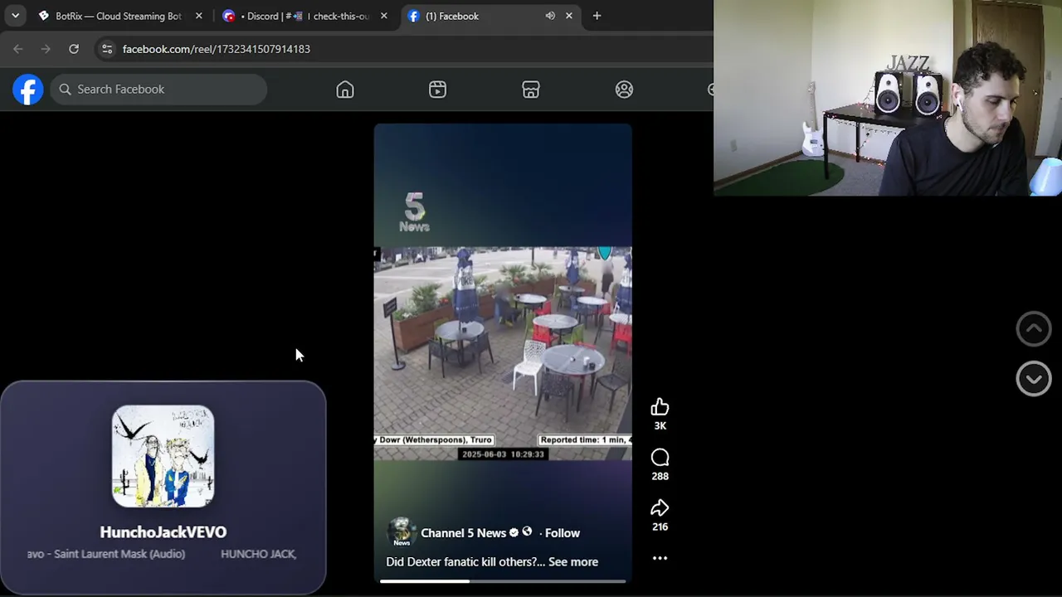Open the Channel 5 News page name
This screenshot has width=1062, height=597.
[463, 533]
